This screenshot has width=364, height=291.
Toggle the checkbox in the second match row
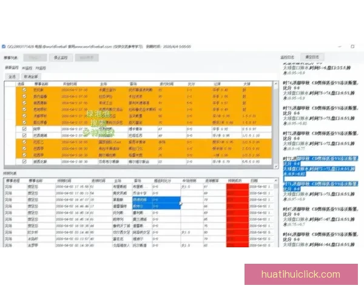(x=24, y=96)
